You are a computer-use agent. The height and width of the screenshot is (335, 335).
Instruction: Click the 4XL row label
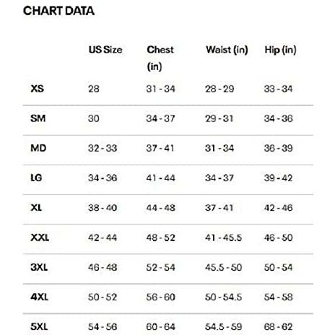click(x=39, y=297)
